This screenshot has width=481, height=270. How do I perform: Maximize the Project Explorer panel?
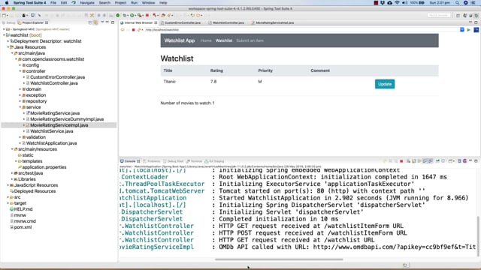point(113,22)
